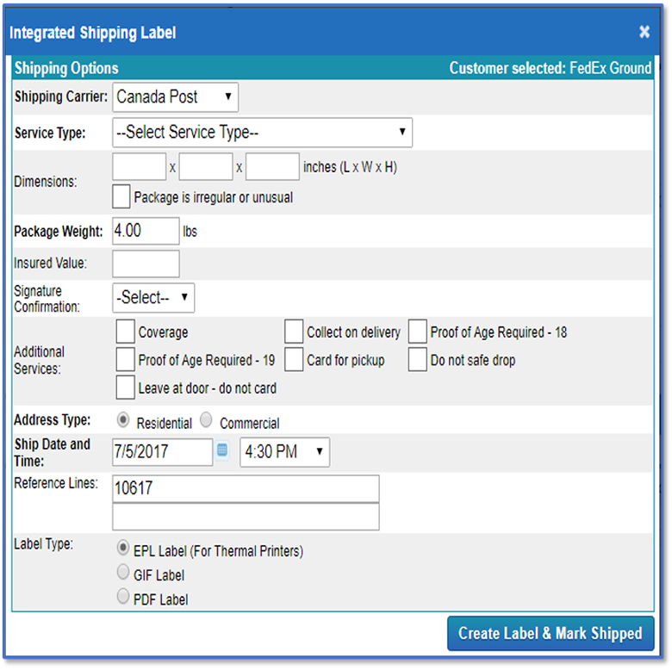The width and height of the screenshot is (672, 670).
Task: Check Proof of Age Required - 19
Action: click(126, 359)
